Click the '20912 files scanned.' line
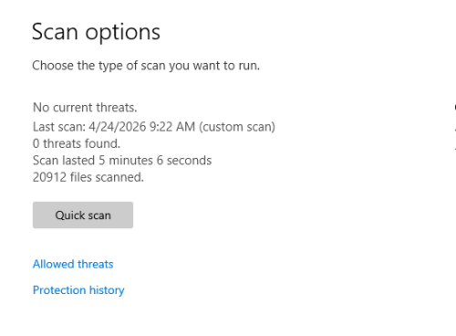 pos(88,177)
